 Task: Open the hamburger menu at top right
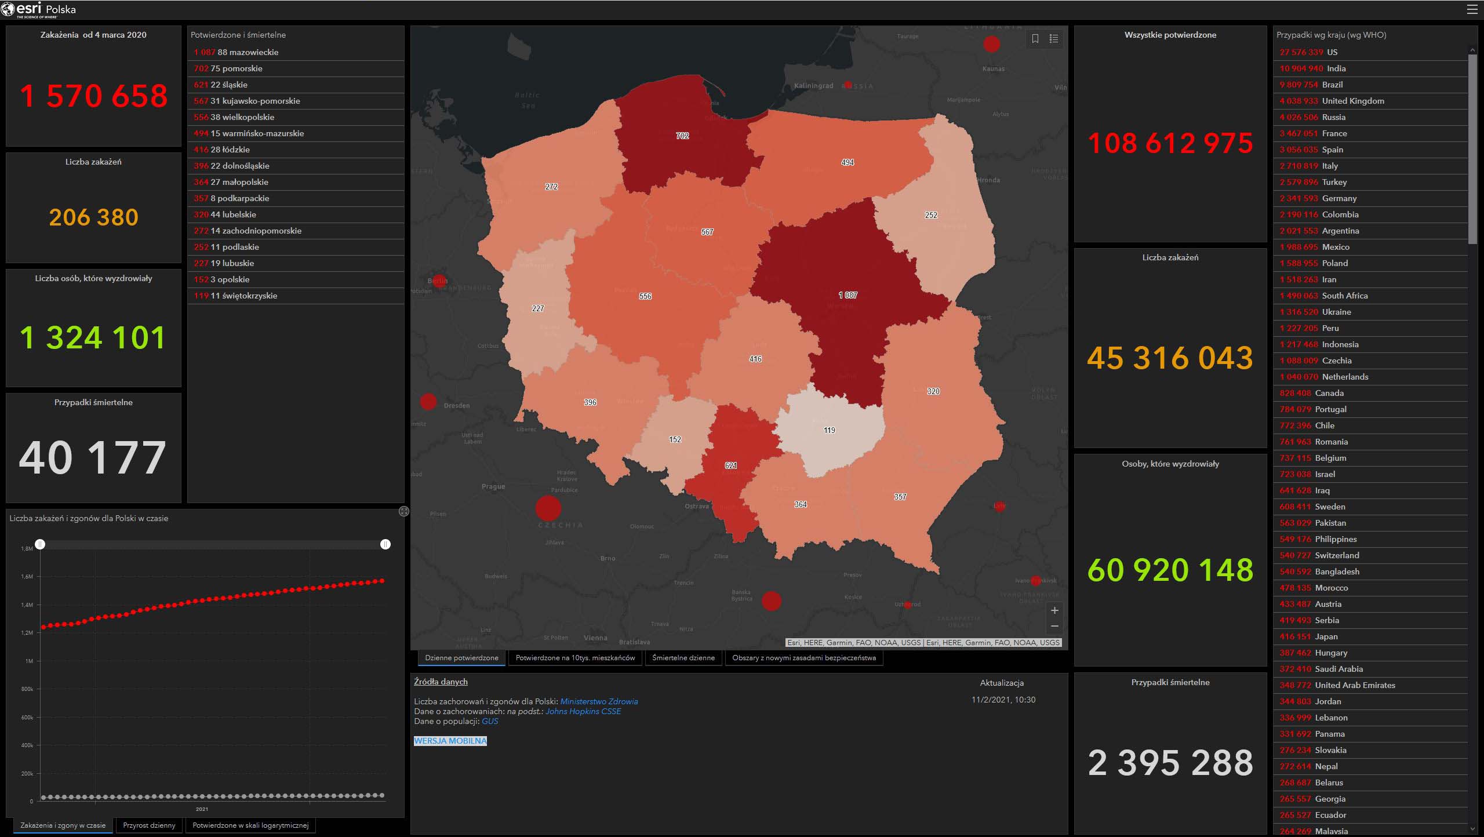1472,10
